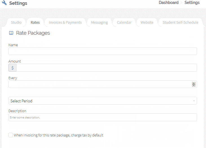Screen dimensions: 206x148
Task: Click the dollar sign amount prefix
Action: click(x=12, y=68)
